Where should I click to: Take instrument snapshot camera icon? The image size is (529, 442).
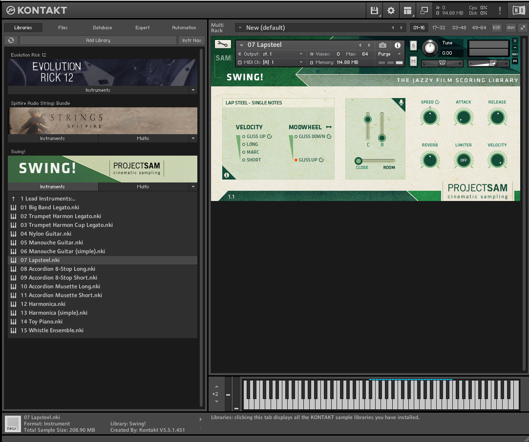click(382, 45)
